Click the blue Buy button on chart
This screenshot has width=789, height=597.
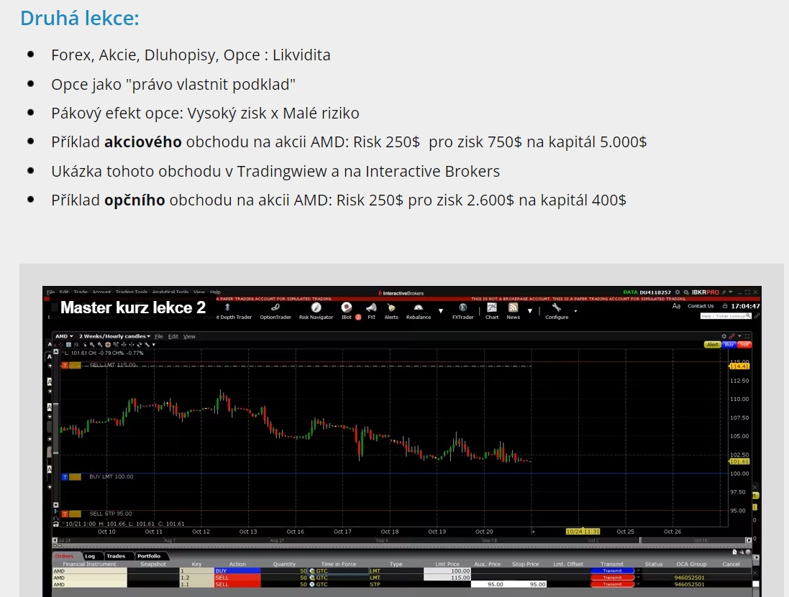729,345
